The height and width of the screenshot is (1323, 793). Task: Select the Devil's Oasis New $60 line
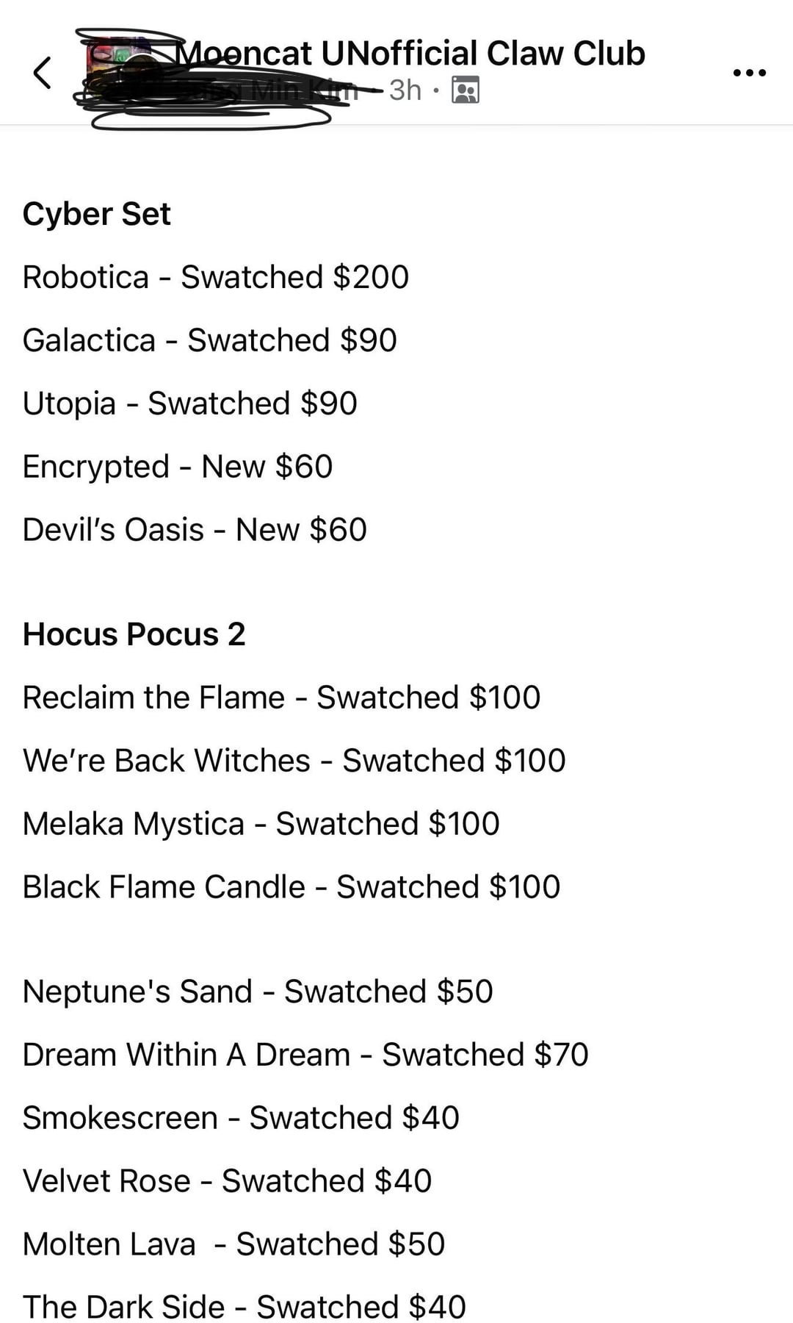click(195, 530)
